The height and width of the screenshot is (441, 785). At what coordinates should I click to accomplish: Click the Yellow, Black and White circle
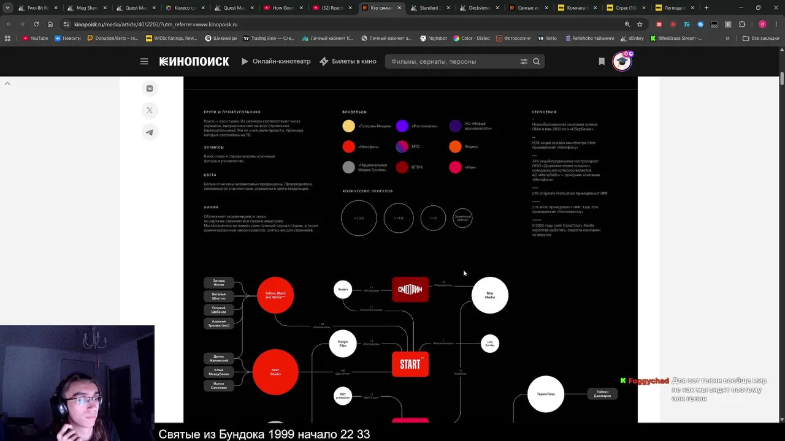click(x=275, y=295)
